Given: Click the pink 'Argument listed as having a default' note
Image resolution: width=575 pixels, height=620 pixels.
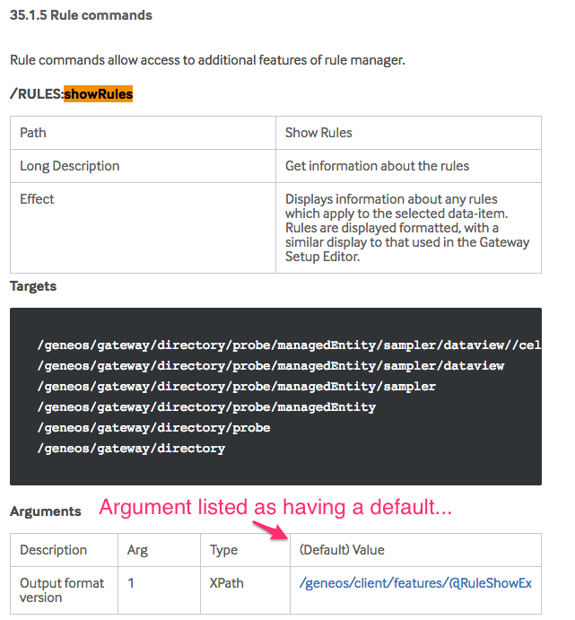Looking at the screenshot, I should [275, 508].
